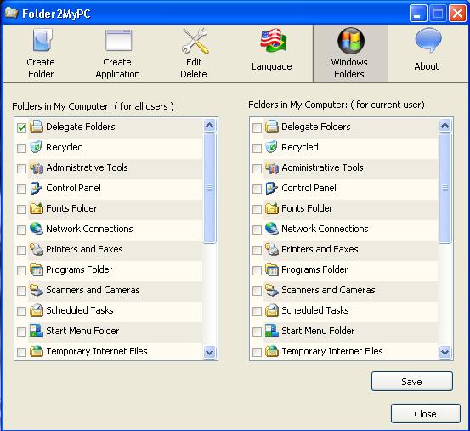Uncheck Delegate Folders for all users

(21, 128)
